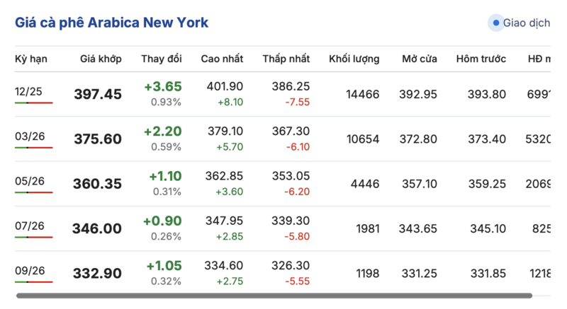
Task: Click the price range bar under 09/26
Action: coord(33,282)
